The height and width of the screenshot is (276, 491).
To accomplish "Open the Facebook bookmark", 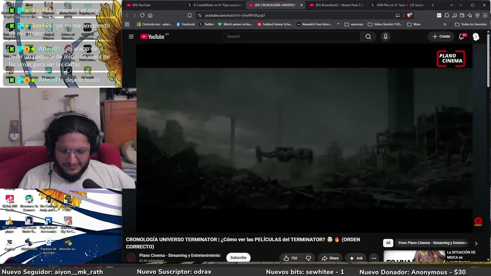I will (186, 24).
